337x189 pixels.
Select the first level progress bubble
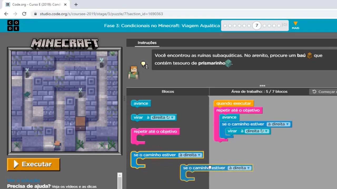225,25
